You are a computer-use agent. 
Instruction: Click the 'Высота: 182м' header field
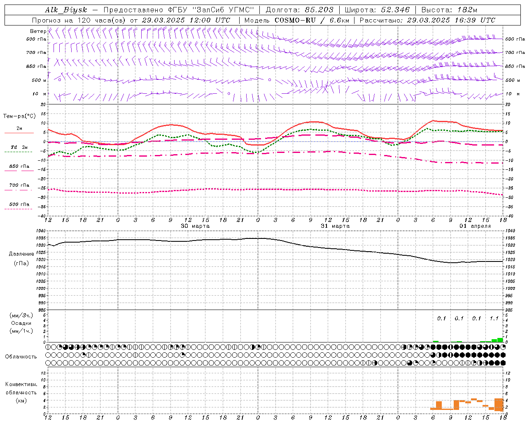coord(449,10)
